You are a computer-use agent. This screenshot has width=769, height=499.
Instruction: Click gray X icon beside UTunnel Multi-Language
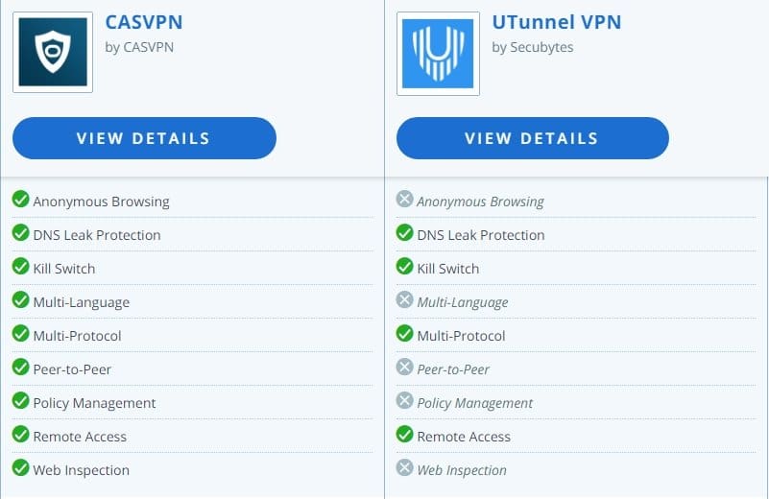point(404,300)
